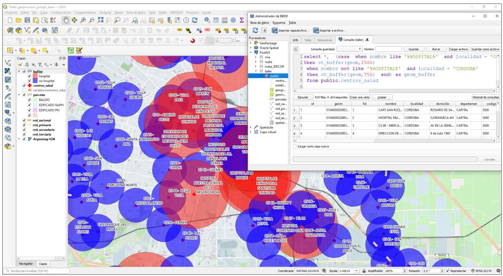Click the SQL window icon in the DB Manager toolbar
Image resolution: width=503 pixels, height=276 pixels.
point(264,30)
